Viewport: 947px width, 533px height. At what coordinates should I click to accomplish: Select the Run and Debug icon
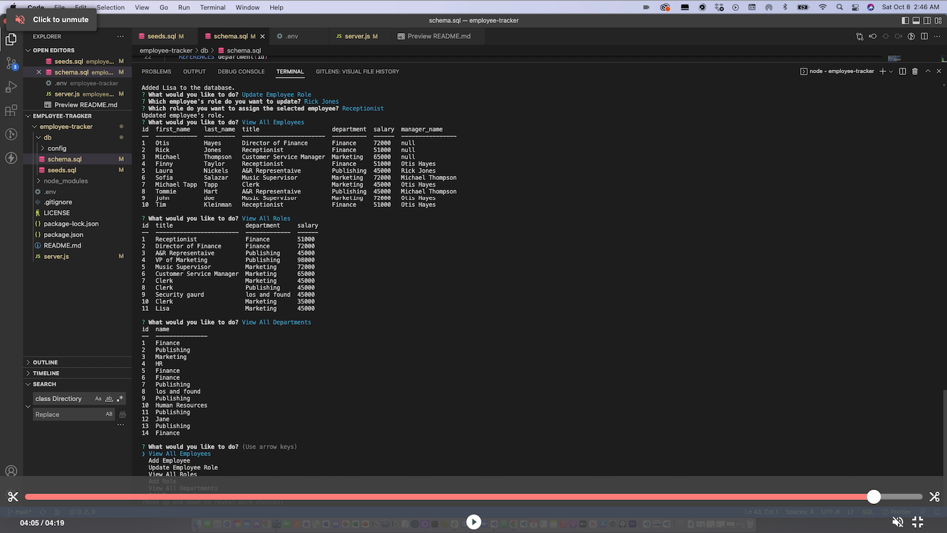[x=11, y=86]
